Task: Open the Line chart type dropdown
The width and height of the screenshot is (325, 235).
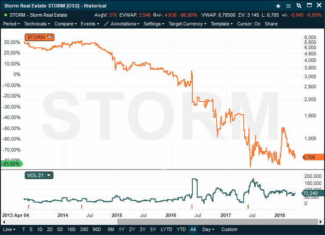Action: [9, 229]
